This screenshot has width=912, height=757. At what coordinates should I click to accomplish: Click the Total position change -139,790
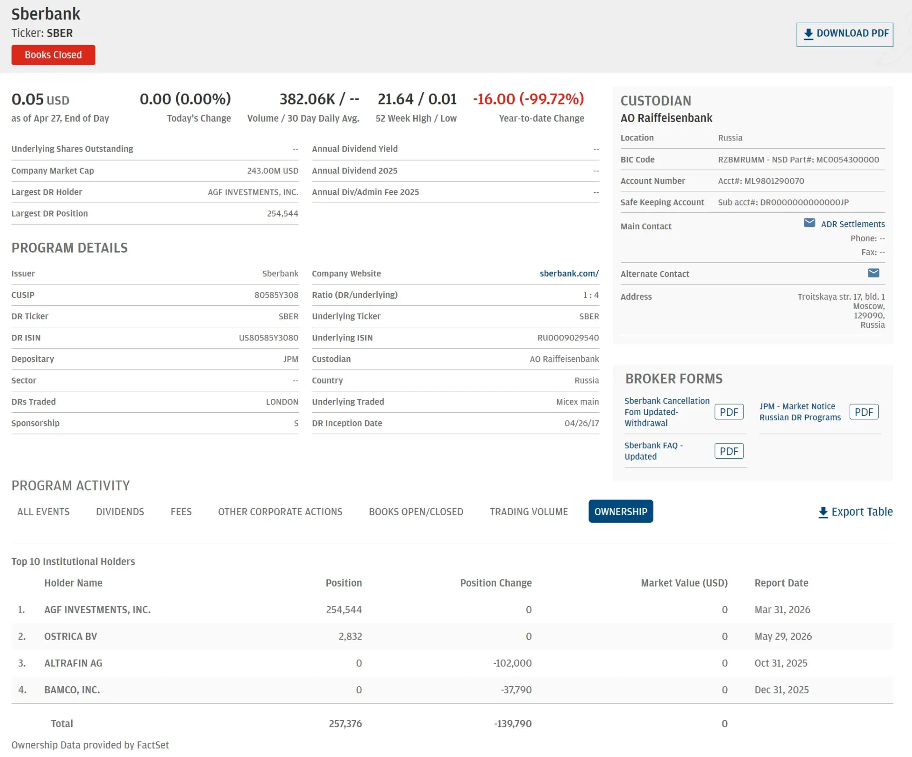[513, 724]
